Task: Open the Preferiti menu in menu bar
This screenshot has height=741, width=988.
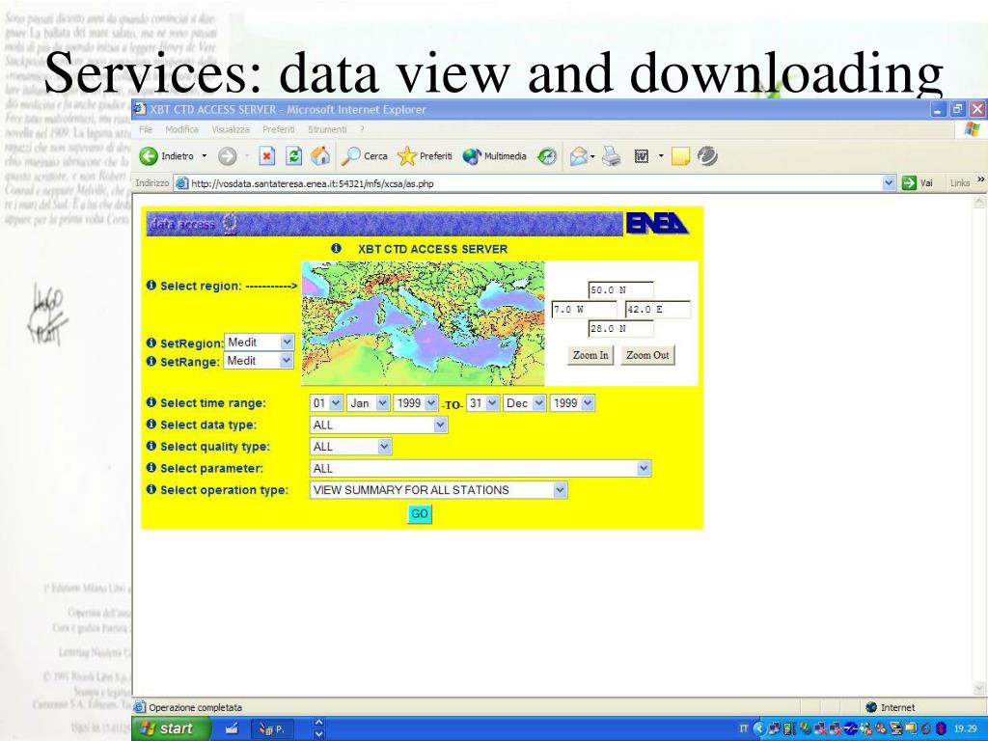Action: tap(279, 129)
